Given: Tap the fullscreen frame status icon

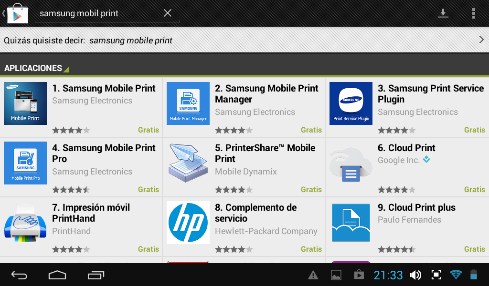Looking at the screenshot, I should coord(436,275).
